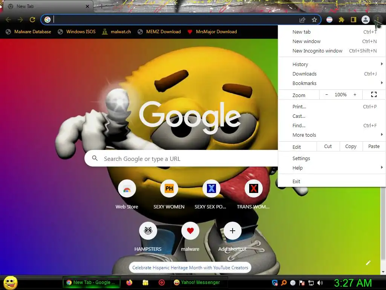Expand the Help submenu
386x290 pixels.
(332, 168)
